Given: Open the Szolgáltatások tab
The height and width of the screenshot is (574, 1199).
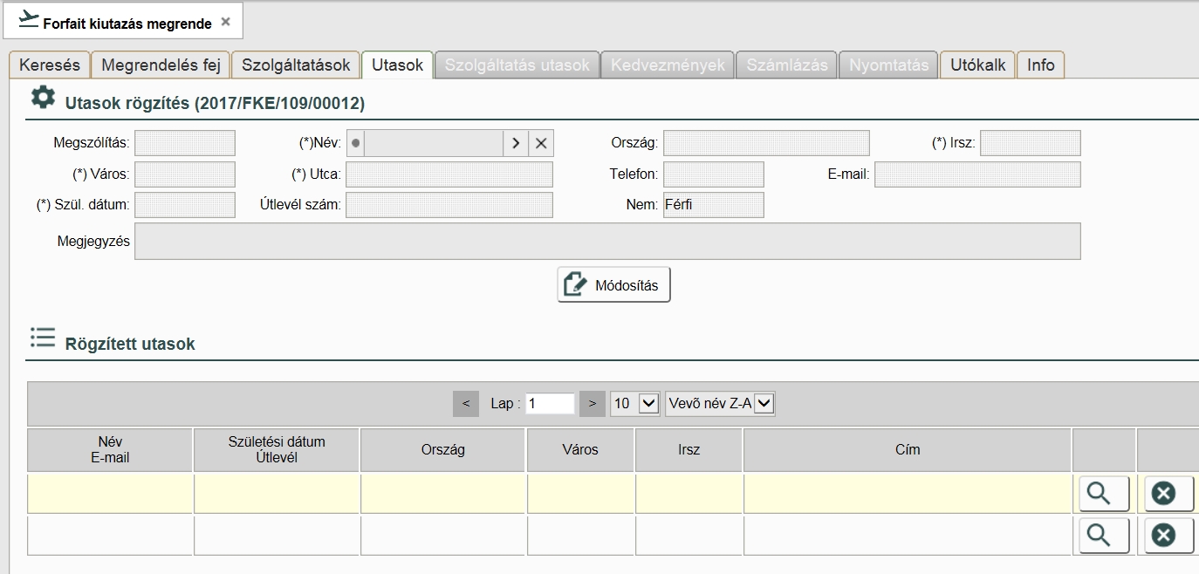Looking at the screenshot, I should 296,65.
